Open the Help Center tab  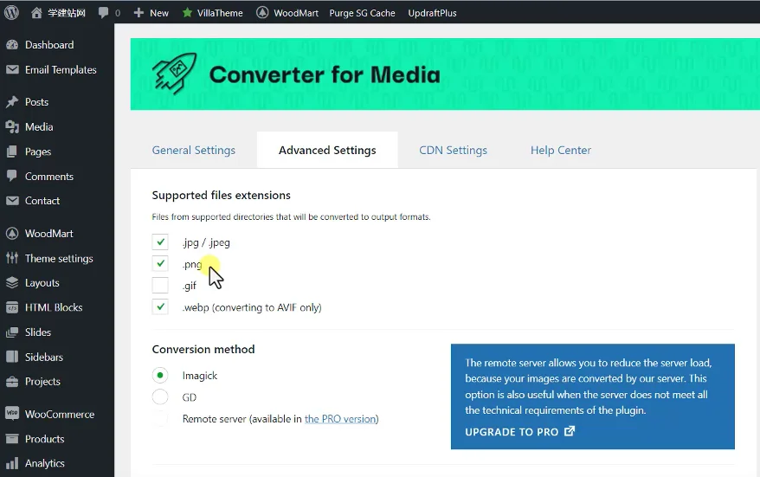(x=561, y=151)
